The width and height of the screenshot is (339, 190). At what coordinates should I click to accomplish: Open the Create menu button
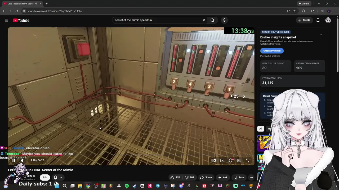[304, 20]
